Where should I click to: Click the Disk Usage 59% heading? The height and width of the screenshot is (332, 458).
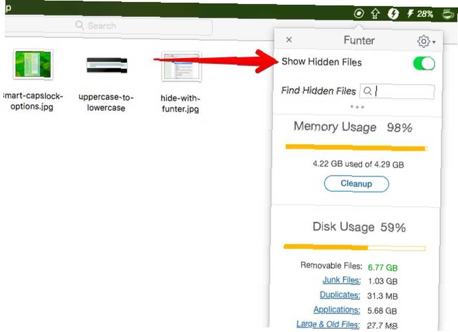point(359,227)
